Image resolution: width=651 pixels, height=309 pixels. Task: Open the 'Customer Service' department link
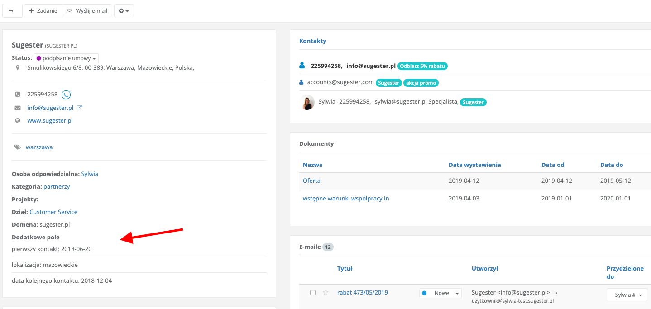pyautogui.click(x=53, y=212)
